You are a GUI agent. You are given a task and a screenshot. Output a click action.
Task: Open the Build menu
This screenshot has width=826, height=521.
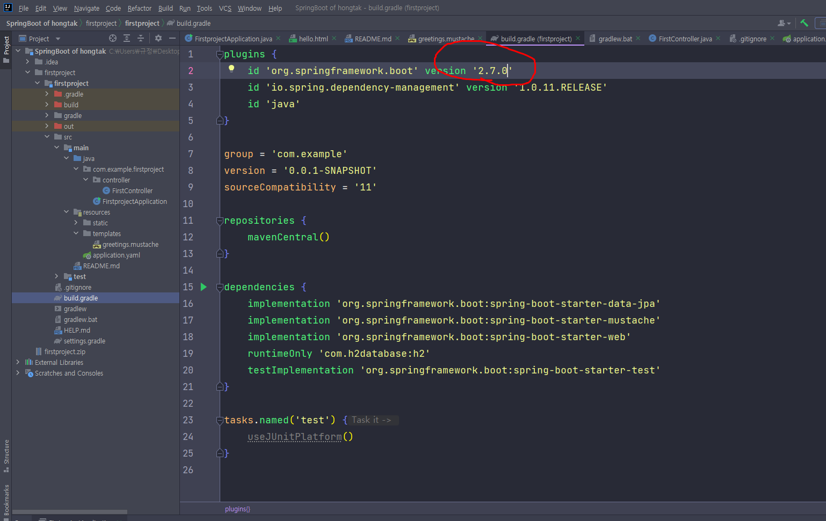[x=165, y=8]
